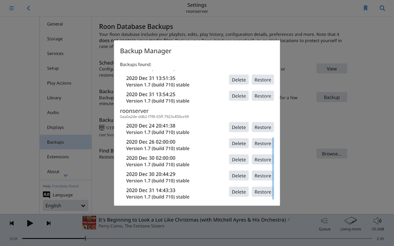Restore the Dec 30 20:44:29 backup
Screen dimensions: 394x246
263,175
